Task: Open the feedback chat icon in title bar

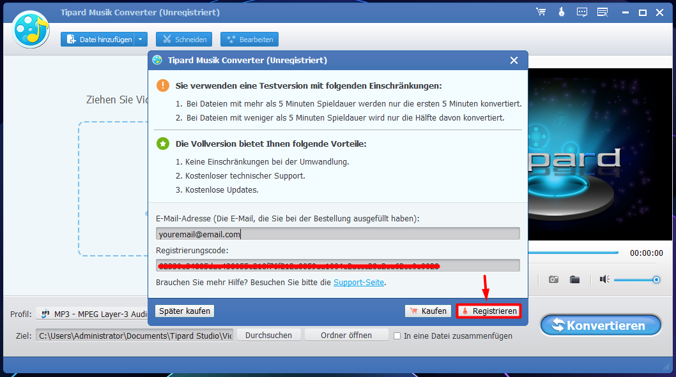Action: point(582,12)
